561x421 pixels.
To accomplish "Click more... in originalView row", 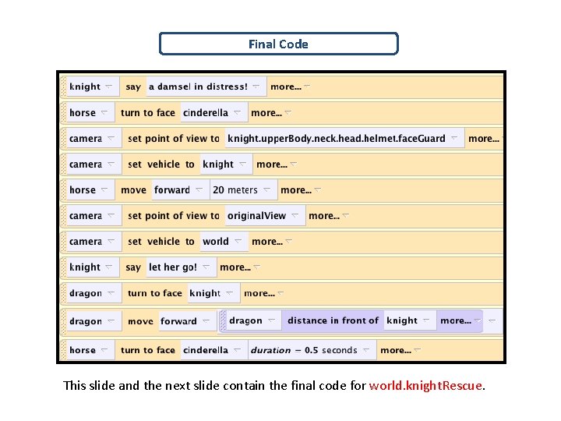I will click(x=329, y=216).
